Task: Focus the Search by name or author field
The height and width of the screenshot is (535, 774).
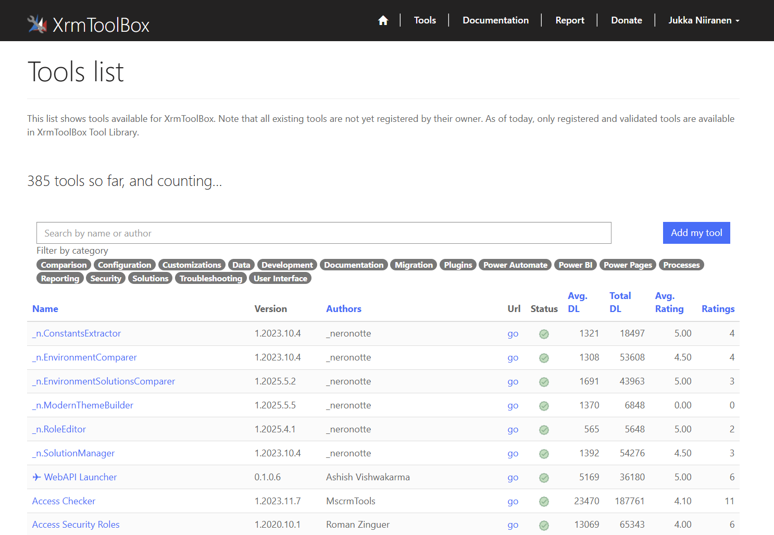Action: tap(323, 233)
